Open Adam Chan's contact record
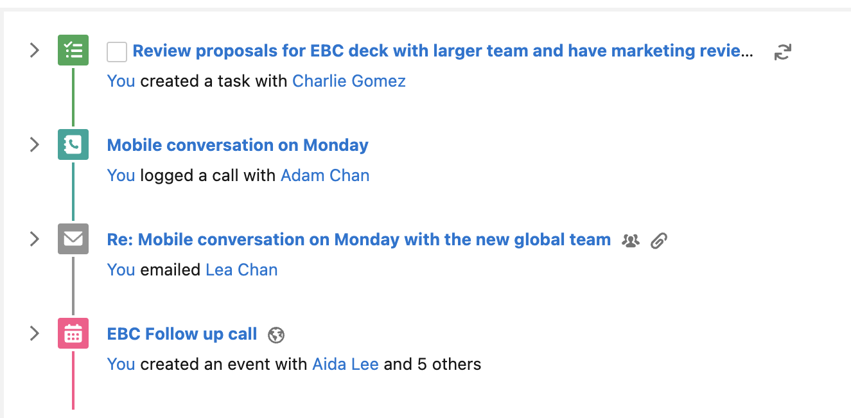This screenshot has width=851, height=418. coord(325,175)
